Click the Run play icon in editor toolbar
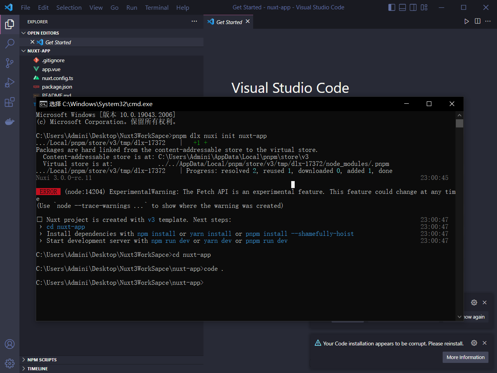 (x=467, y=21)
